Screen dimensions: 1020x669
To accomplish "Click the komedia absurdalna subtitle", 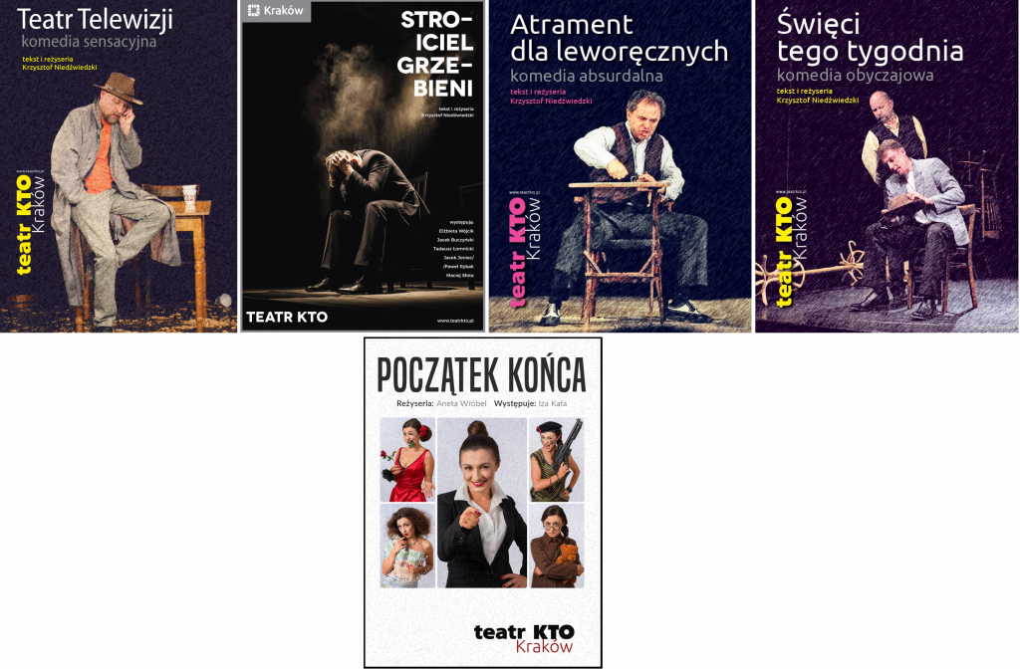I will tap(587, 76).
